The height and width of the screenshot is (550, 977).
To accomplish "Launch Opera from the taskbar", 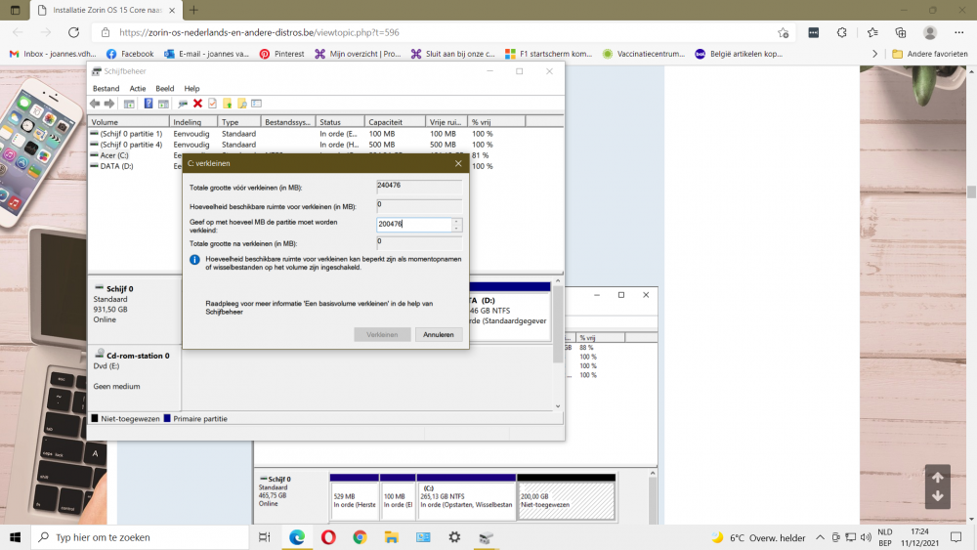I will coord(328,537).
